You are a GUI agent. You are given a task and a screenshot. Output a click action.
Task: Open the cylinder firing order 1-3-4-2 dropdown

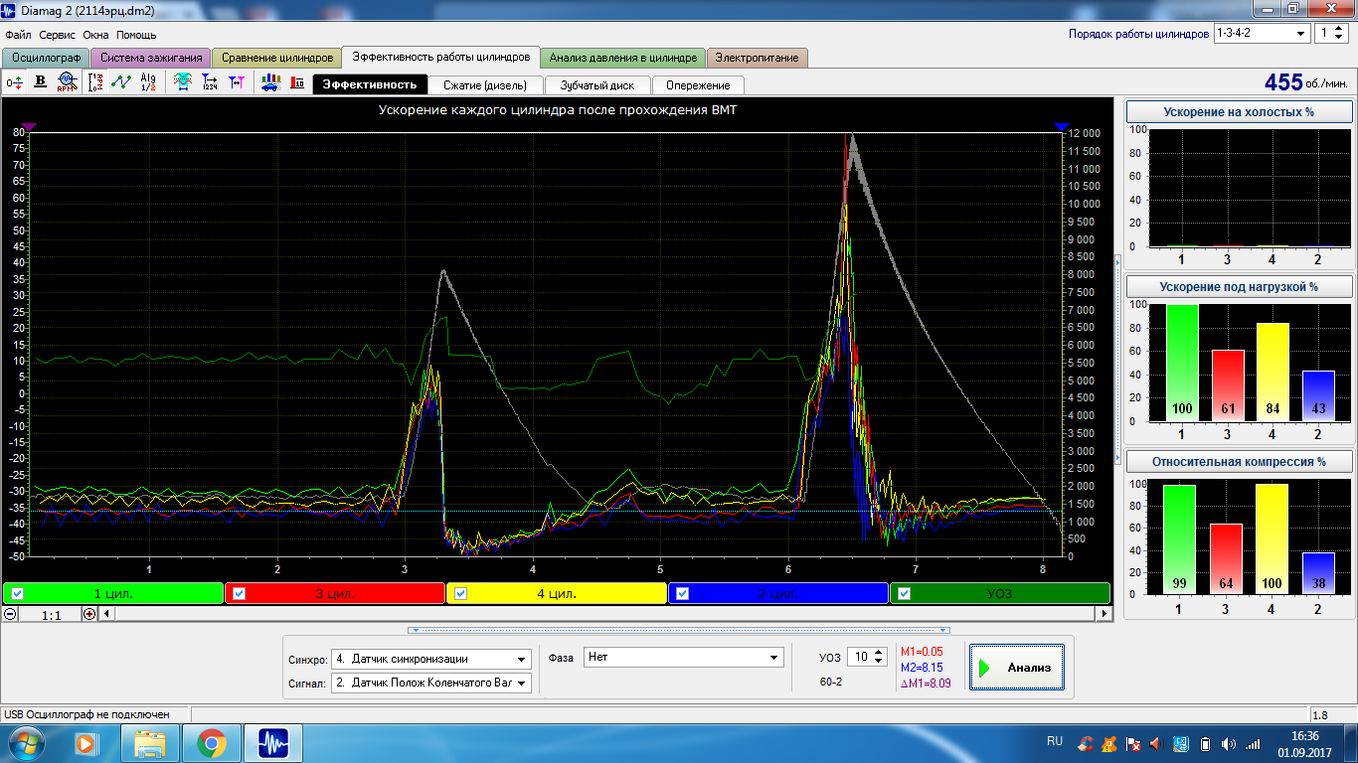[1263, 33]
